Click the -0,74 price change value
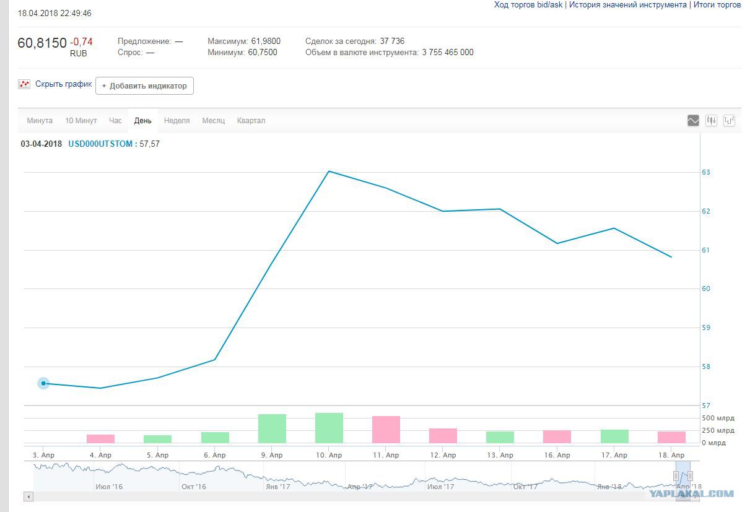Image resolution: width=750 pixels, height=512 pixels. tap(81, 42)
